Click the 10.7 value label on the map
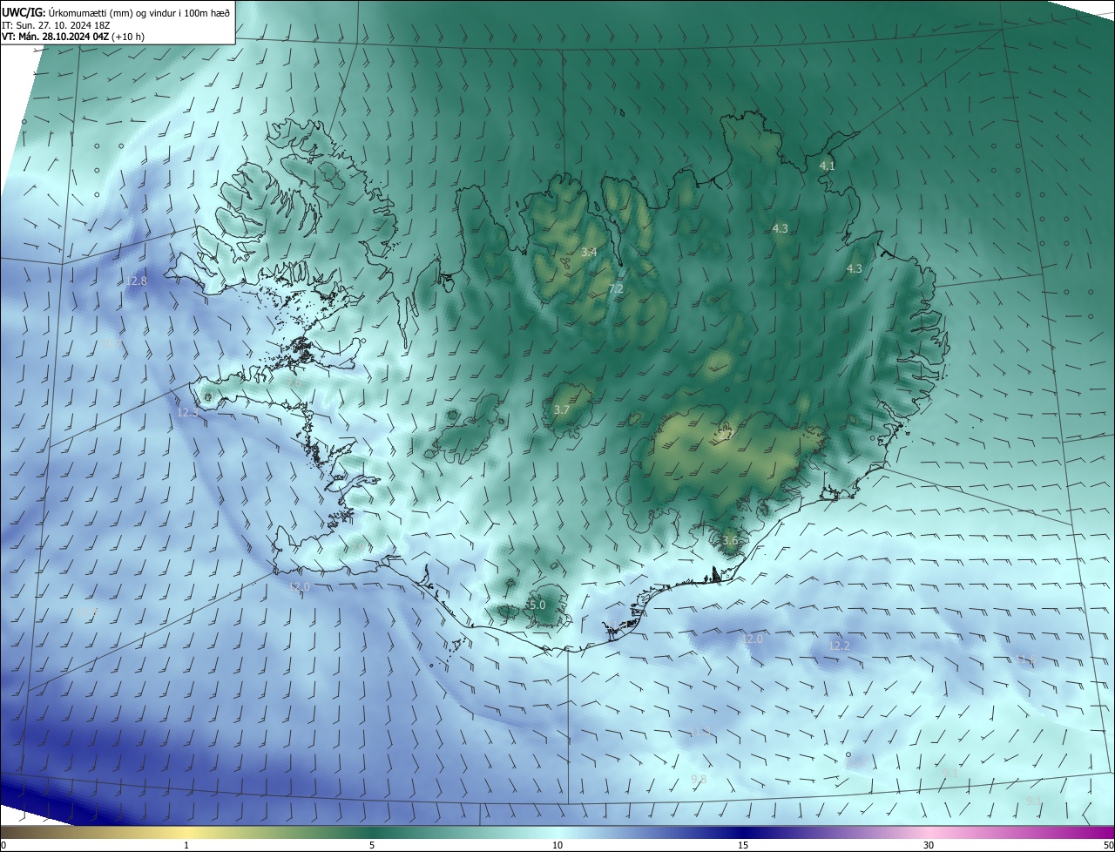1115x852 pixels. [x=111, y=344]
